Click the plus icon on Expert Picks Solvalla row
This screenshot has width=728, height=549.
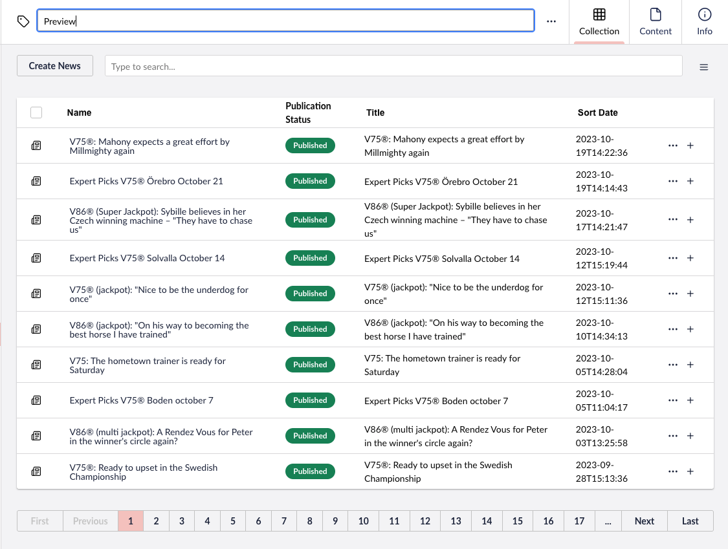(x=690, y=258)
